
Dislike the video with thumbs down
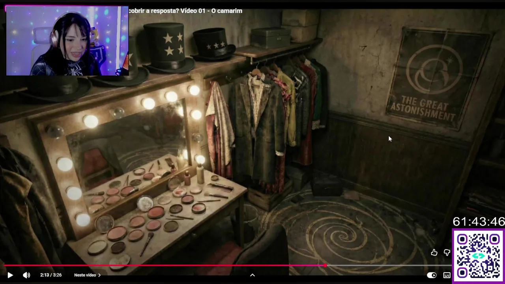(x=447, y=252)
